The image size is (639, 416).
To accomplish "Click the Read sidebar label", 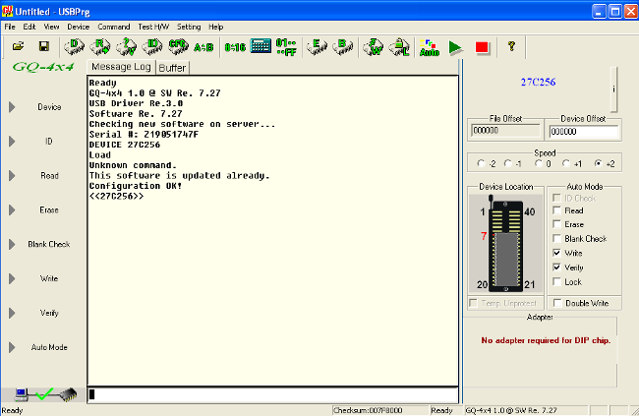I will pos(49,176).
